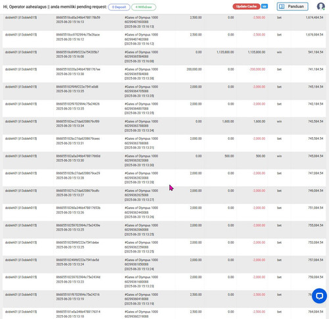Select dobleh01 user in the 741,184.54 row

(x=21, y=69)
